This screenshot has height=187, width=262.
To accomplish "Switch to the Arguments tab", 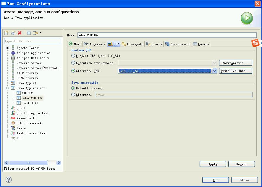I will (x=95, y=44).
